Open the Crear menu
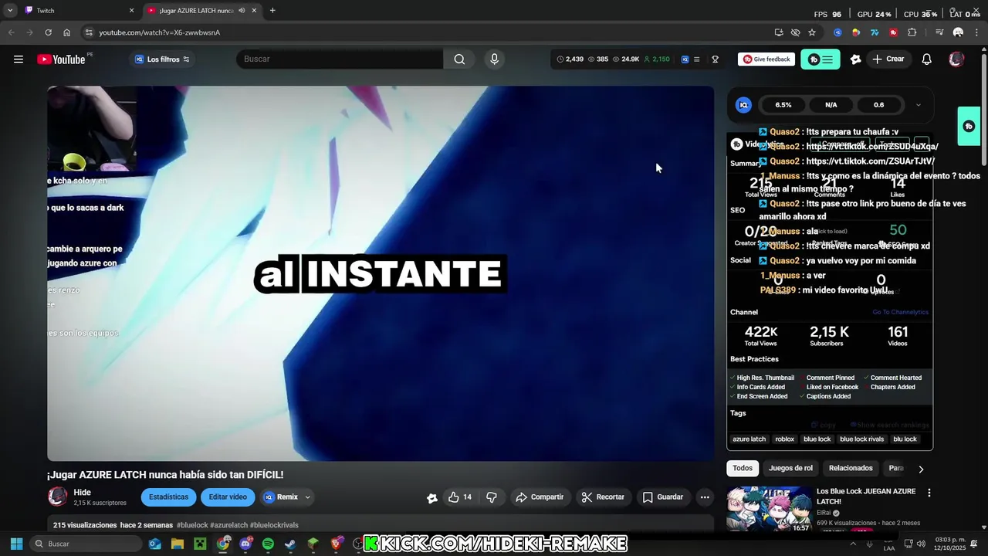 point(888,59)
